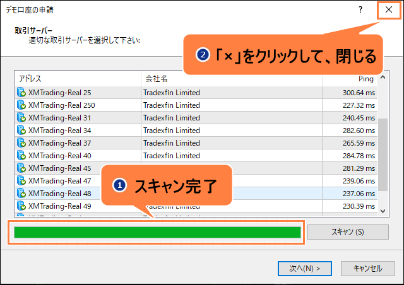Select the XMTrading-Real 37 server address
The height and width of the screenshot is (285, 404).
60,143
